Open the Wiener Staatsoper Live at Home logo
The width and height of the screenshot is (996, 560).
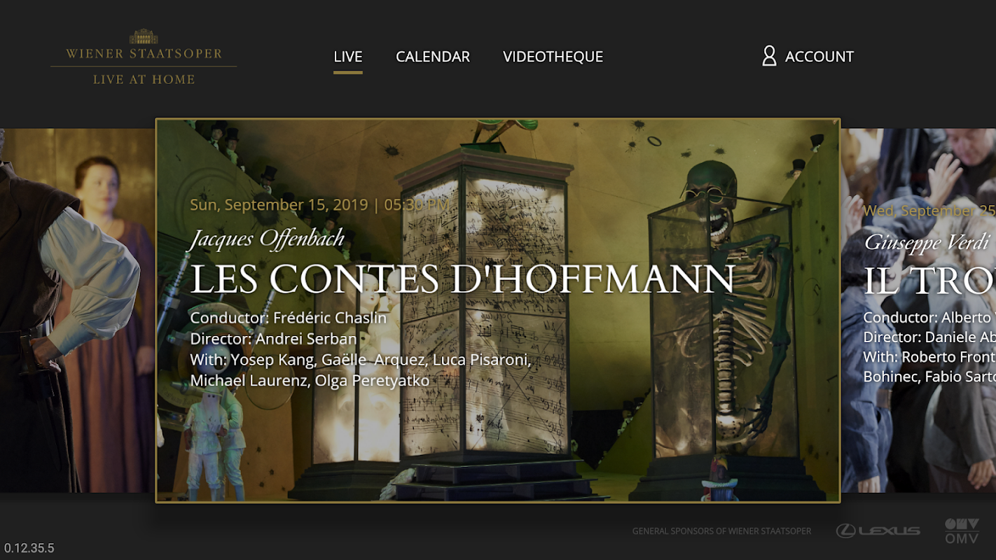pyautogui.click(x=144, y=57)
